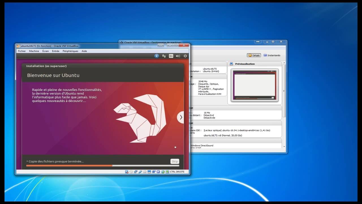Click the mouse integration status icon

click(x=163, y=172)
